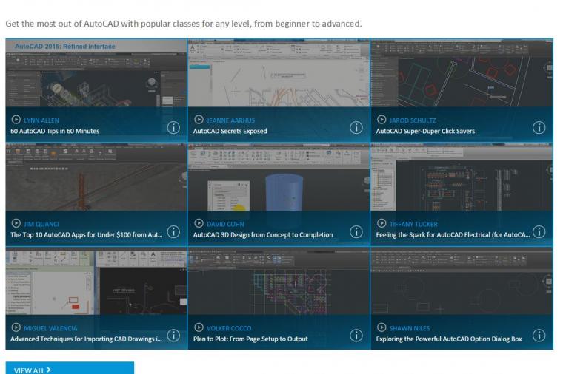Play Shawn Niles's Option Dialog Box class
Screen dimensions: 563x374
[382, 327]
